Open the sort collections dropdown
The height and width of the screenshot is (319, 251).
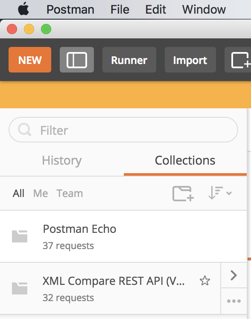click(x=220, y=193)
